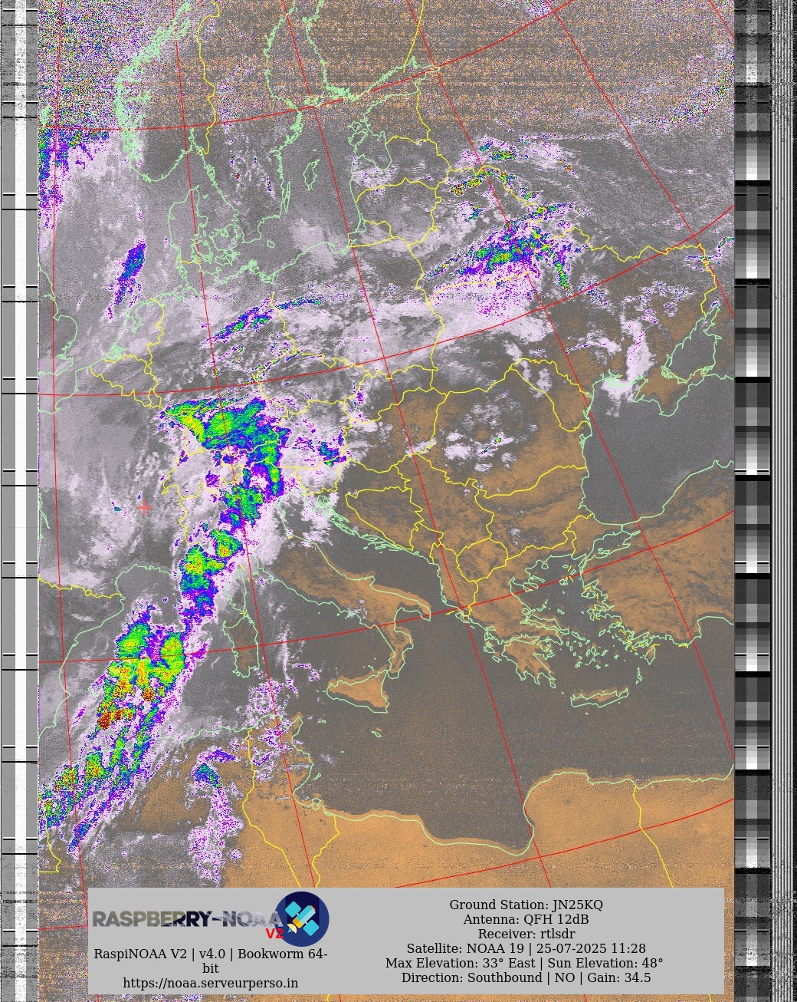The height and width of the screenshot is (1002, 797).
Task: Click the Antenna QFH 12dB text
Action: coord(526,919)
